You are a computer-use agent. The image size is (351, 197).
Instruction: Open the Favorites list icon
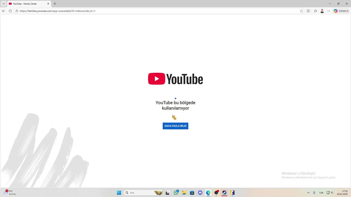315,11
